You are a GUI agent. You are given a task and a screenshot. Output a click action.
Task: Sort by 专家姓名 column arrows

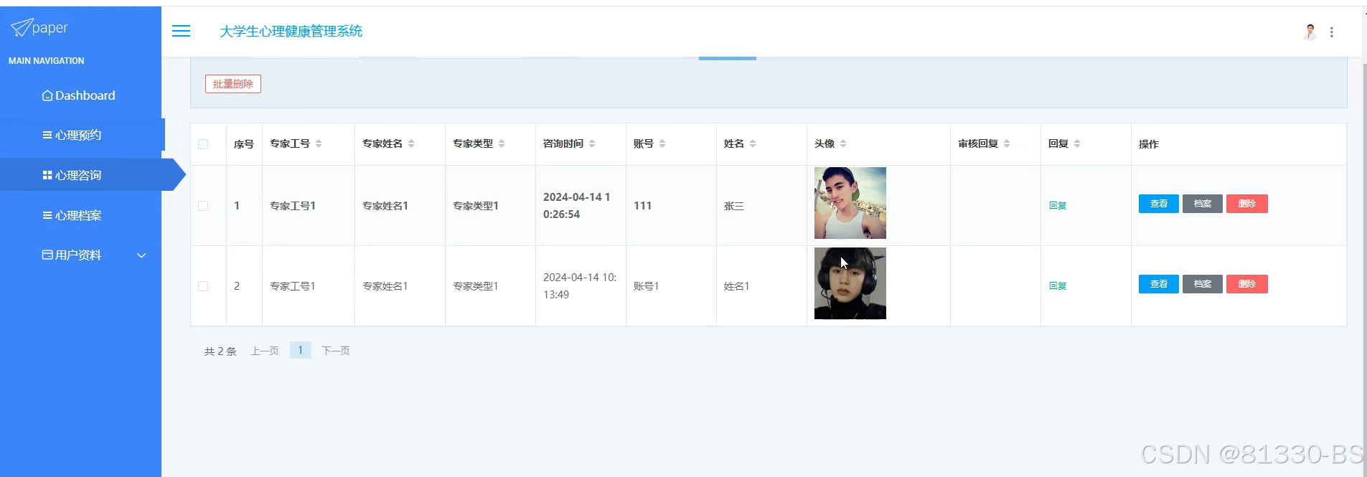(x=411, y=143)
